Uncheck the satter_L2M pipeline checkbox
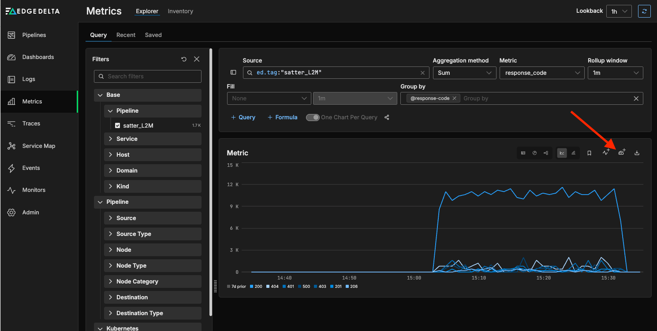Screen dimensions: 657x331 (117, 125)
